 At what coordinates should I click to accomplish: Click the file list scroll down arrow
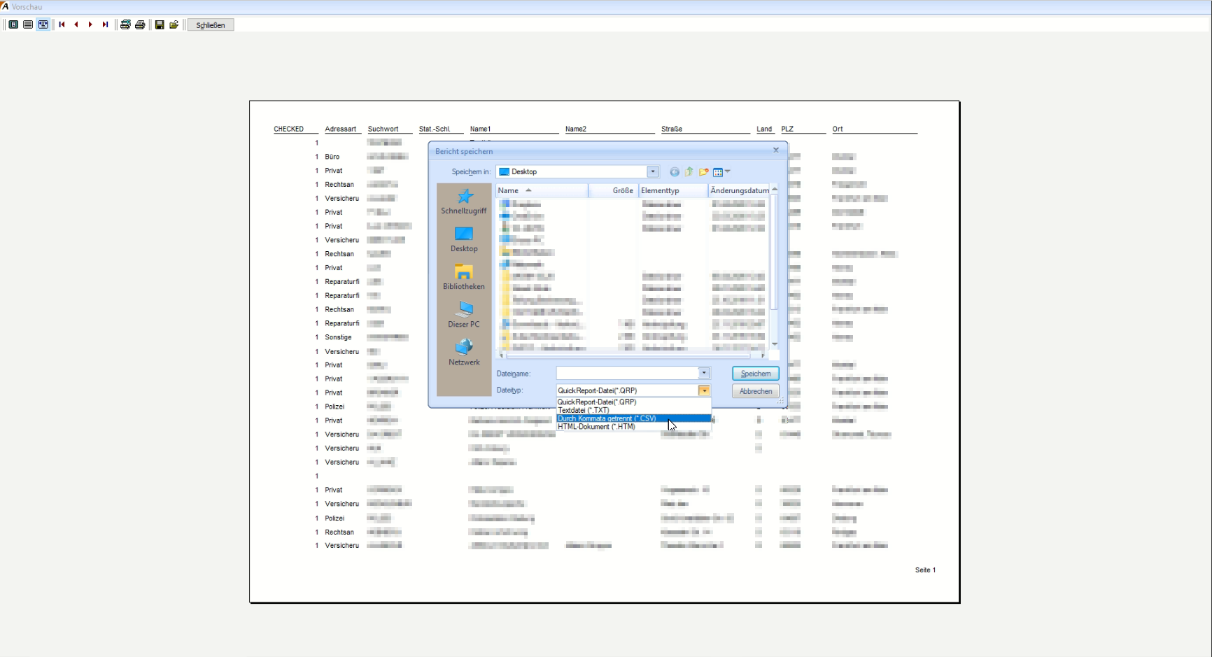[x=775, y=344]
